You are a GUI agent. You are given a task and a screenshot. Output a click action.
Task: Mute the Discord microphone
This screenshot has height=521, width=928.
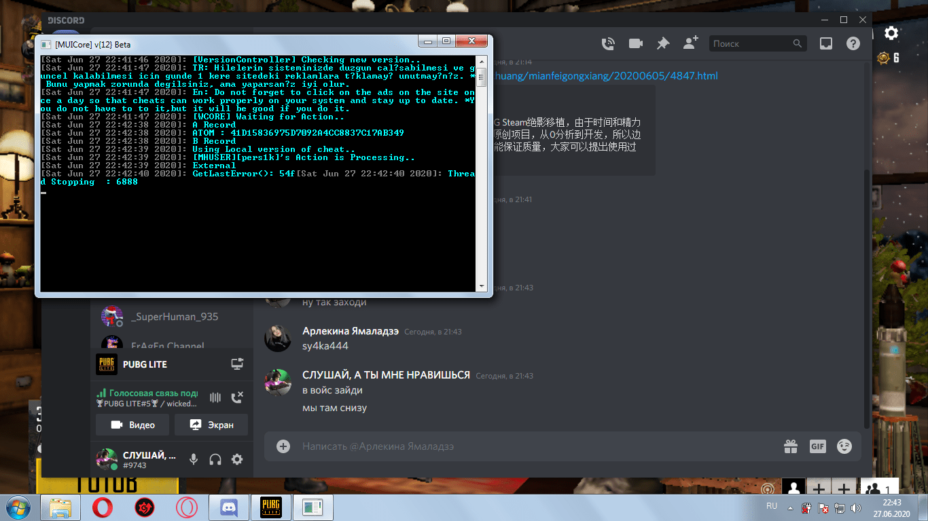194,459
